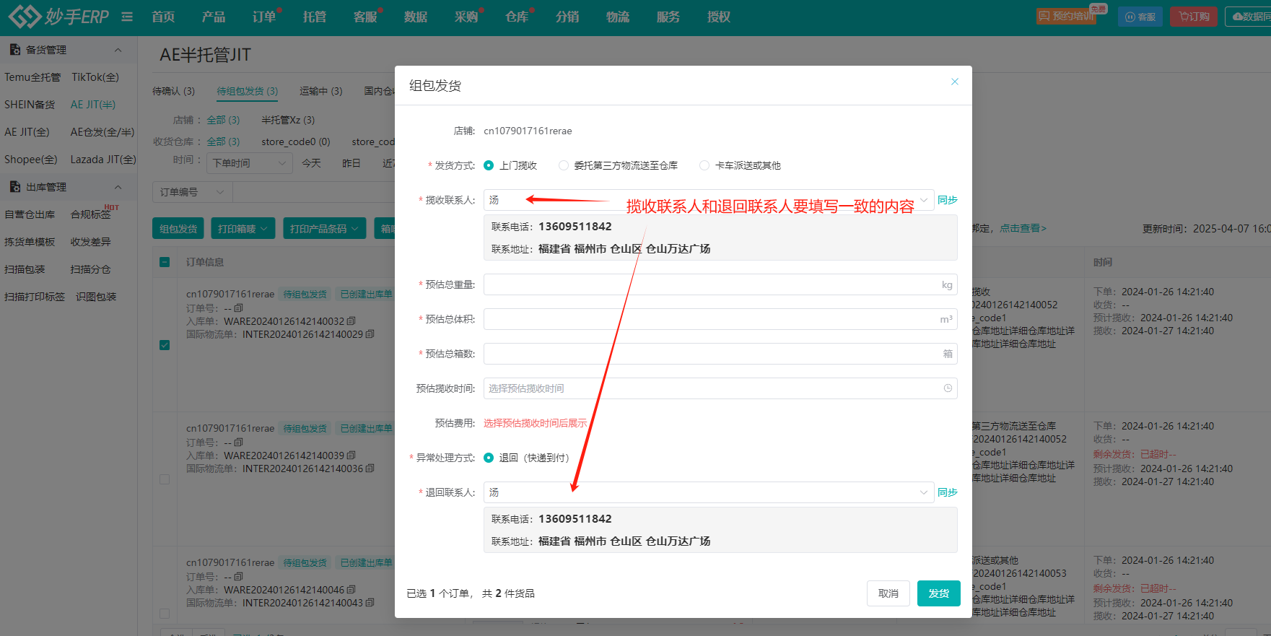
Task: Select 上门揽收 delivery method
Action: click(x=489, y=165)
